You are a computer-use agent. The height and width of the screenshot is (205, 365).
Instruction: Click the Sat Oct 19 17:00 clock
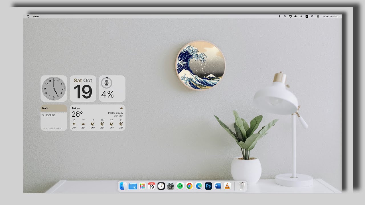coord(330,17)
